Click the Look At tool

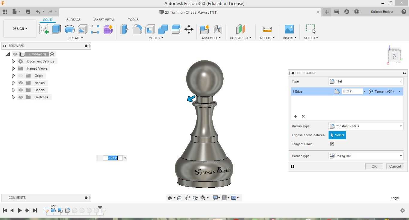point(180,198)
